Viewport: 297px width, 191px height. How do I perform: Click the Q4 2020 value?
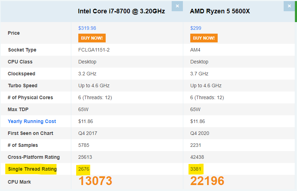(200, 133)
